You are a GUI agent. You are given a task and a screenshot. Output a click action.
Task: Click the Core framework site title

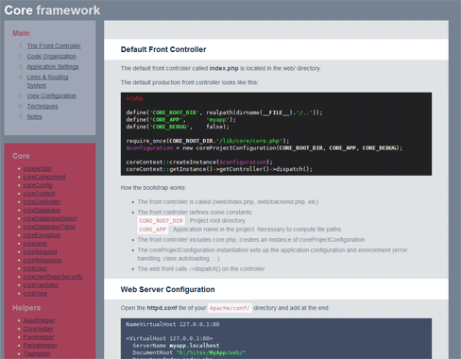[x=52, y=10]
